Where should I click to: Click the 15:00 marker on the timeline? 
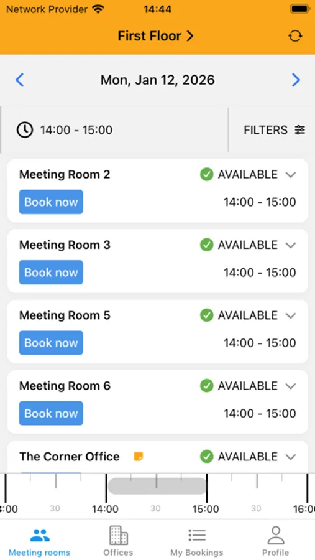(206, 508)
